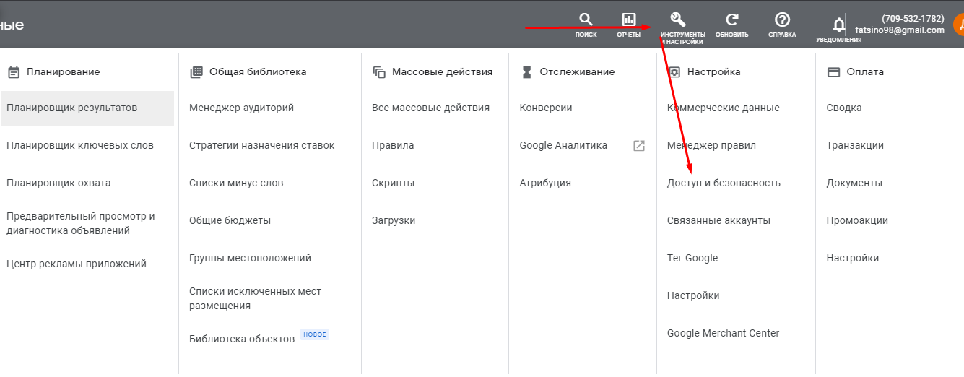Open the Notifications bell icon
Screen dimensions: 964x377
[x=838, y=25]
